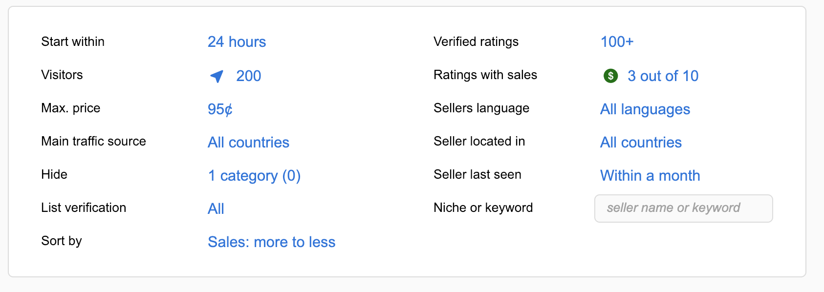Change 'Within a month' last seen filter

pos(650,175)
